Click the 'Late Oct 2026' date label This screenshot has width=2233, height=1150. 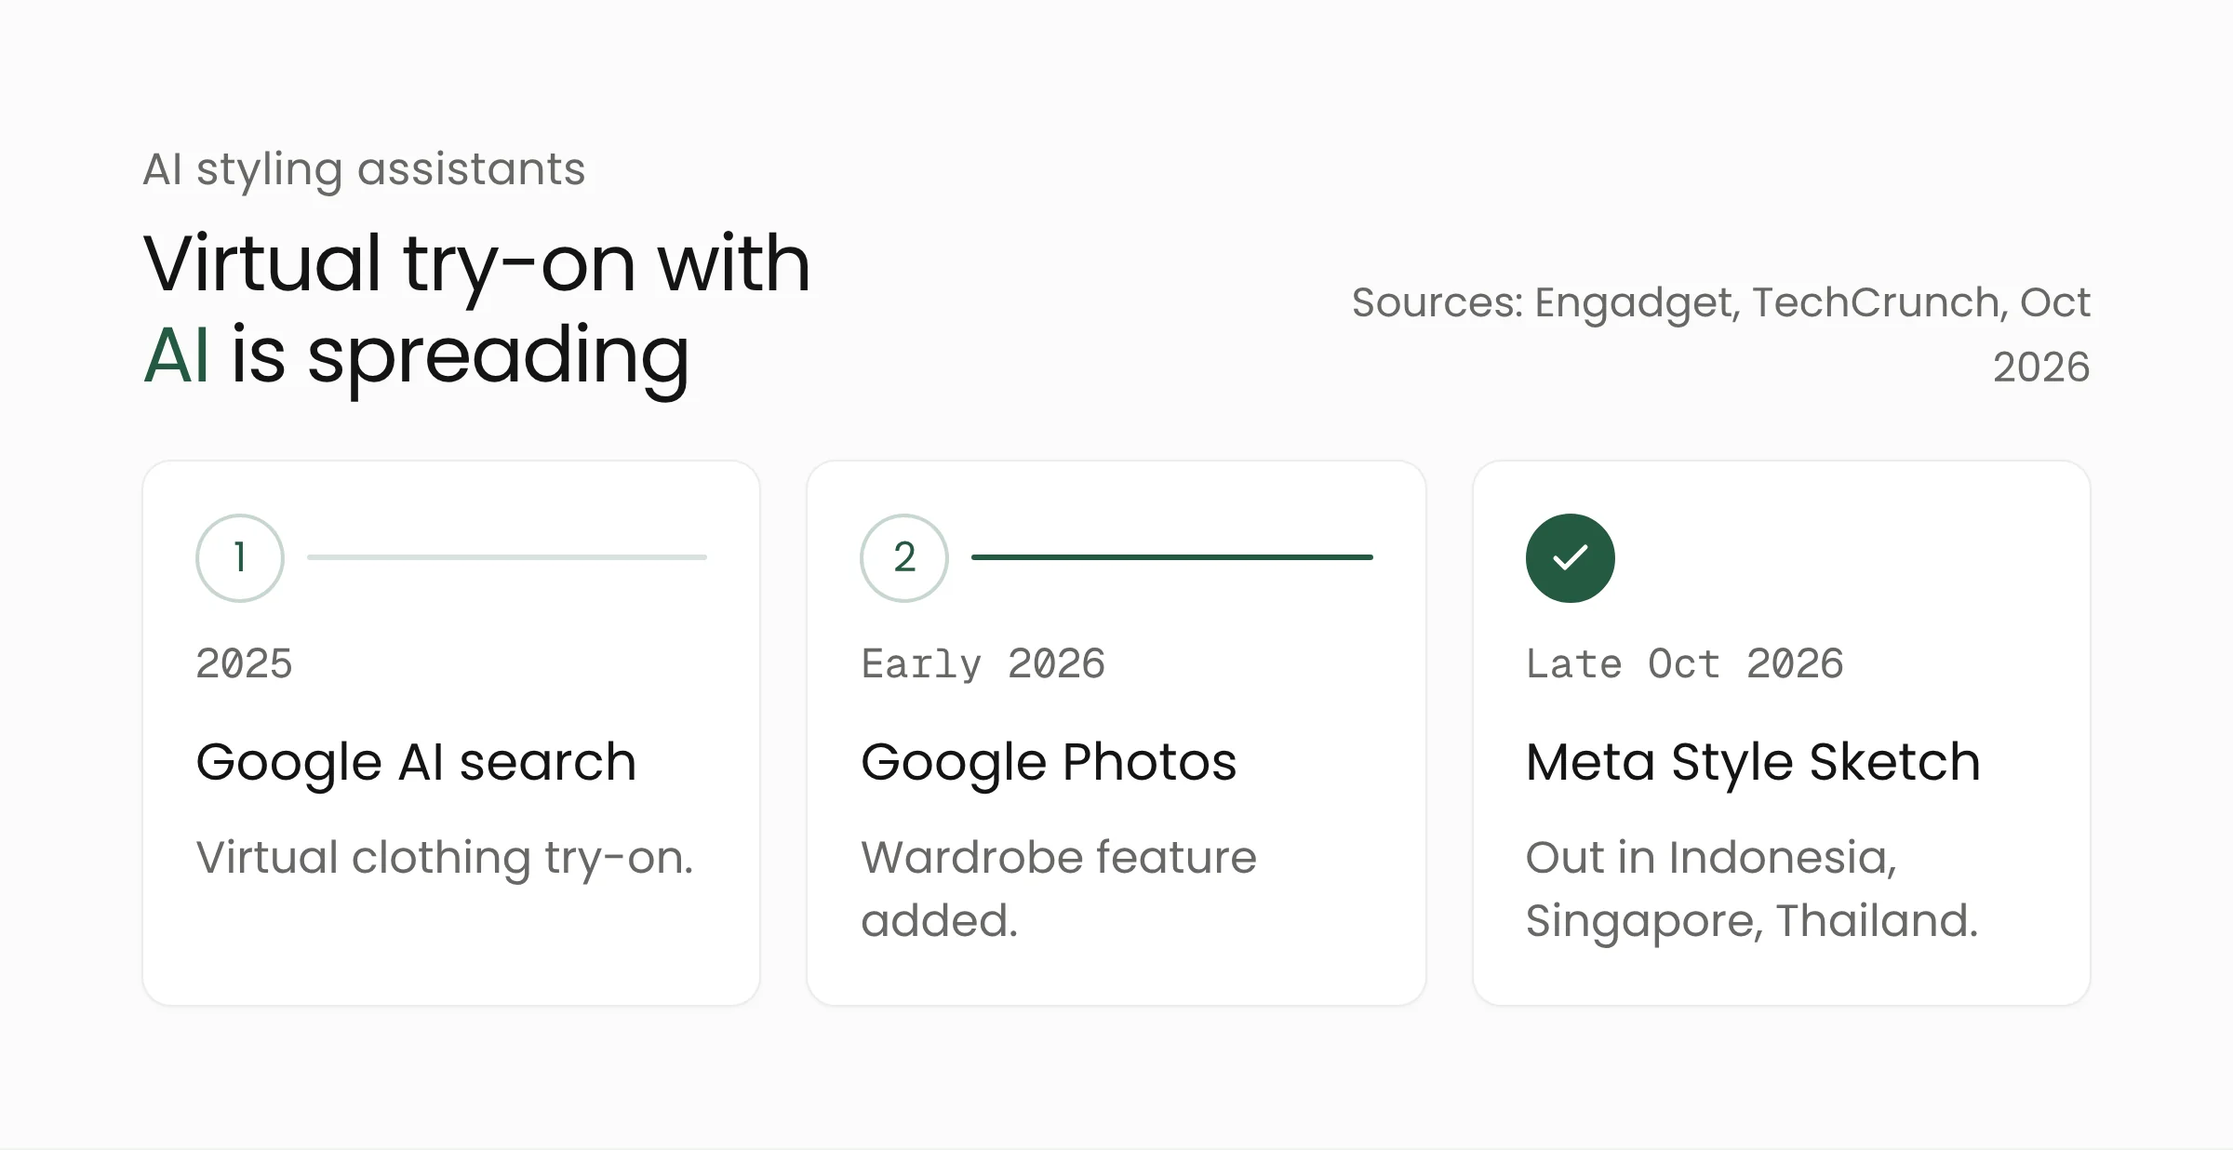tap(1684, 664)
